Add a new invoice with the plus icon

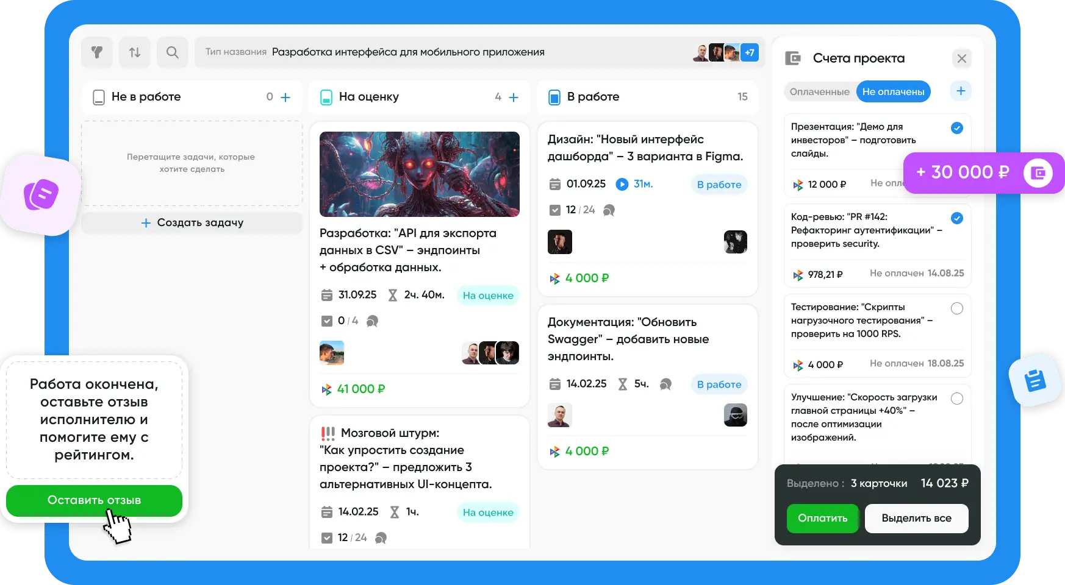[961, 91]
